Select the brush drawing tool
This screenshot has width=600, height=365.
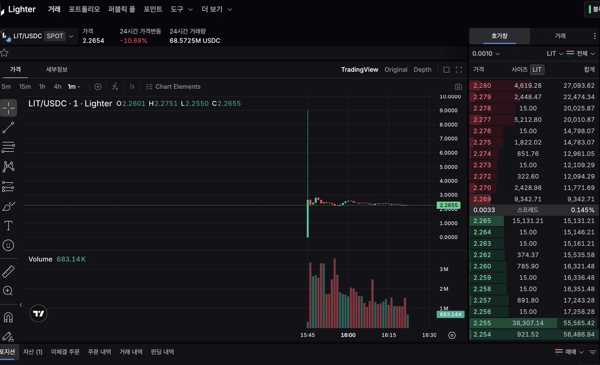pos(8,206)
